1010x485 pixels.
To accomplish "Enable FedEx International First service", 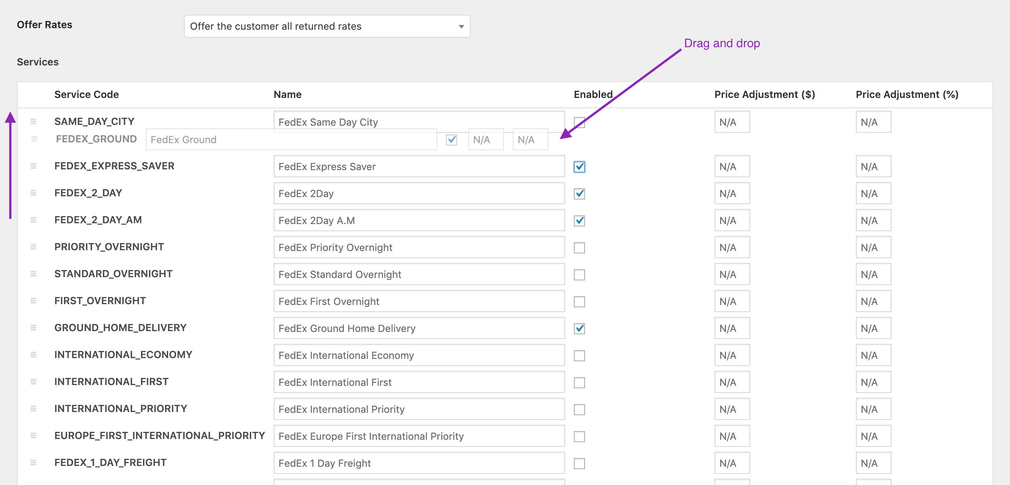I will (579, 383).
